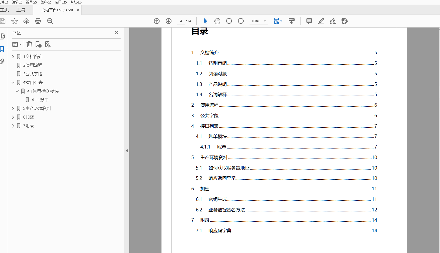Go to previous page arrow
This screenshot has height=253, width=440.
(157, 21)
